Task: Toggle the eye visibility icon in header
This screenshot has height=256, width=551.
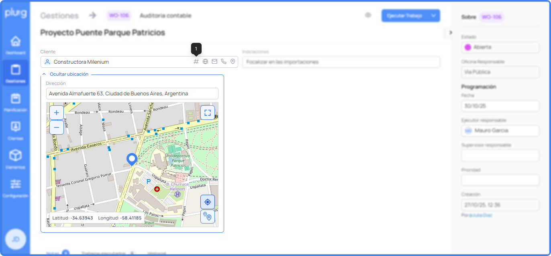Action: tap(368, 15)
